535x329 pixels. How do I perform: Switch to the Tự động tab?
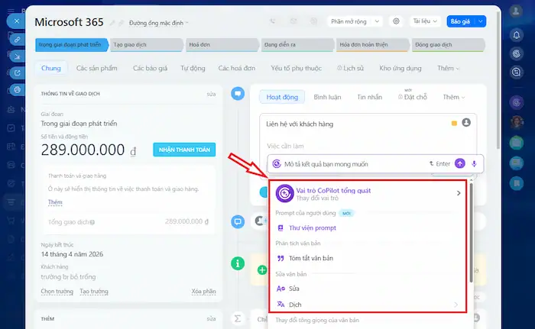coord(193,68)
